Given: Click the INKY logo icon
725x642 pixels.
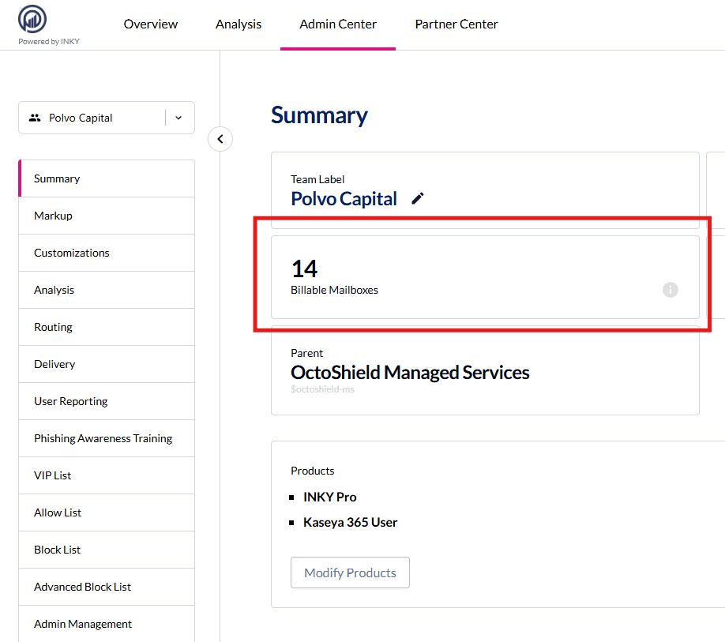Looking at the screenshot, I should [32, 19].
